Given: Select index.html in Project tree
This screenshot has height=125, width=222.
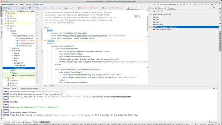Looking at the screenshot, I should click(19, 68).
